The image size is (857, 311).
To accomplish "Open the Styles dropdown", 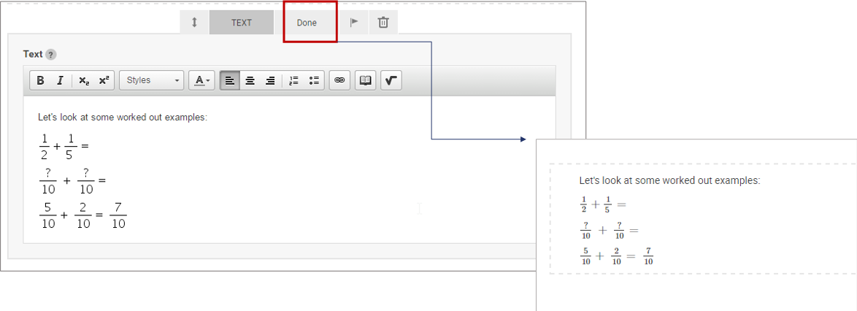I will click(152, 80).
